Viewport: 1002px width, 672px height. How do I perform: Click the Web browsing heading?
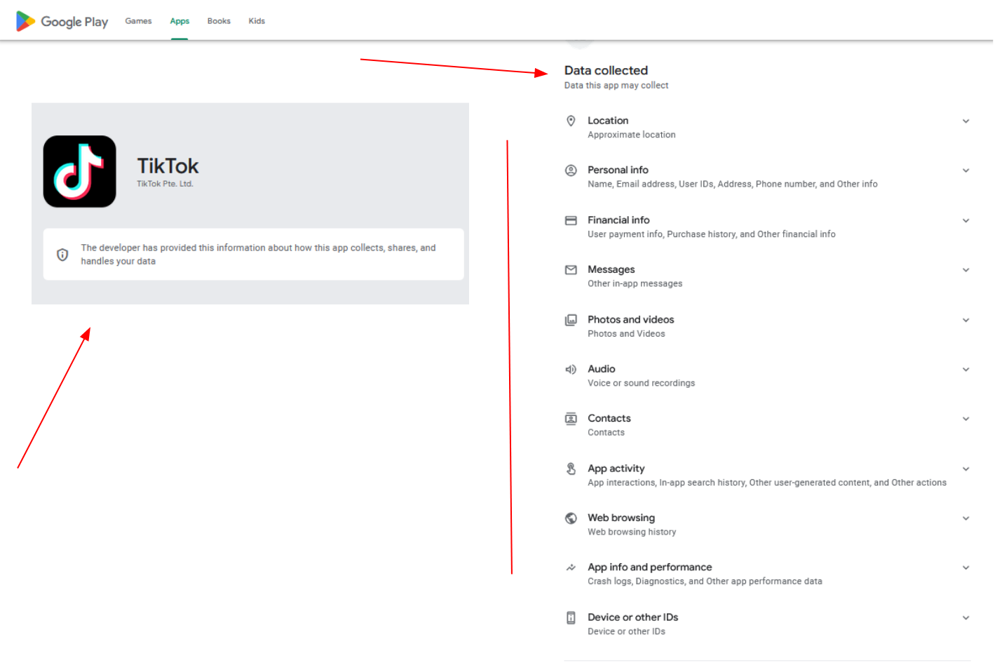(x=621, y=518)
